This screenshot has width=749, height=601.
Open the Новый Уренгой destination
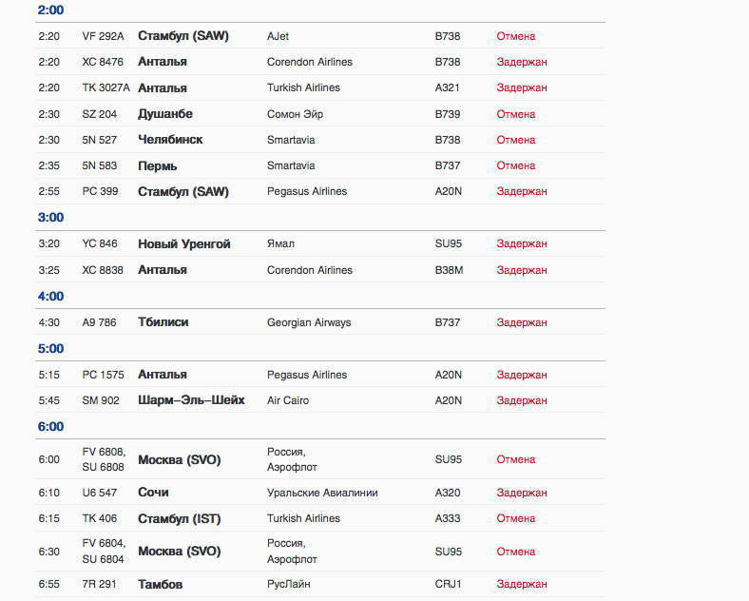click(184, 243)
